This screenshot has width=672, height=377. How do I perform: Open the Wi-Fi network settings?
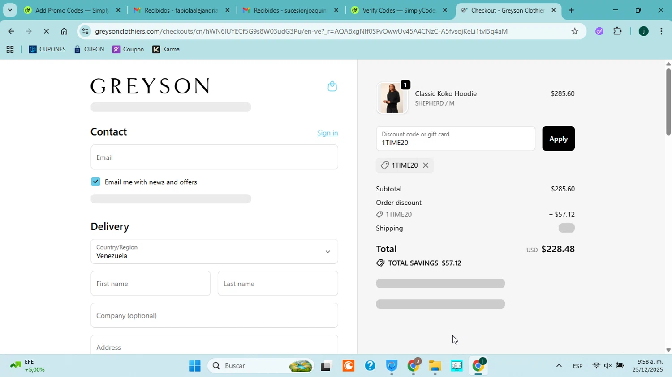[x=596, y=366]
